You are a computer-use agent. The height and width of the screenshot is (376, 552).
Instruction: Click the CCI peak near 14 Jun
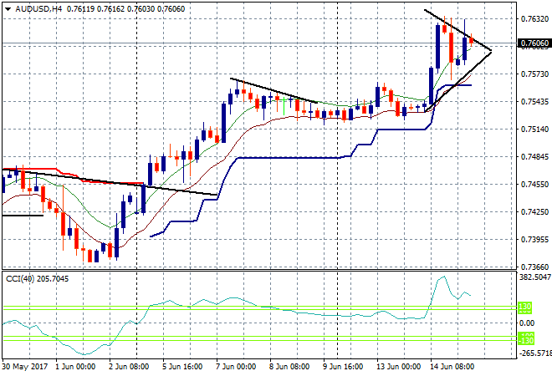tap(443, 277)
